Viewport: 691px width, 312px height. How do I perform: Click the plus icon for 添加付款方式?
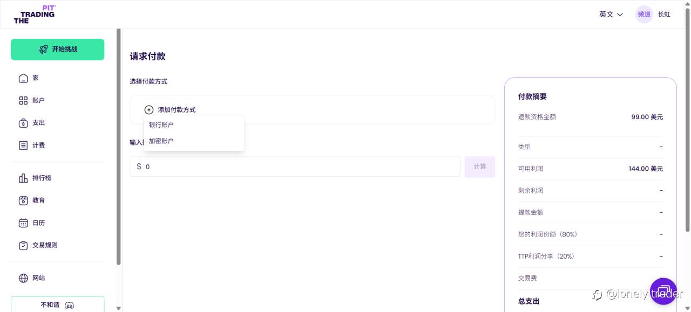(149, 110)
